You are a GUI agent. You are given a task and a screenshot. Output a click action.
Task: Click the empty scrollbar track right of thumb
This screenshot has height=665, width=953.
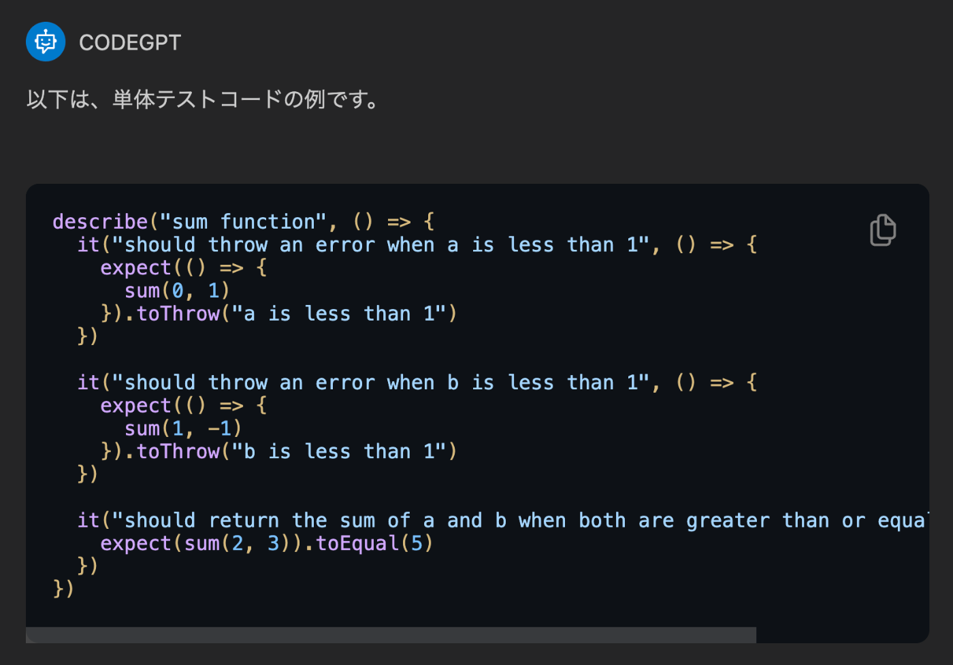tap(843, 635)
